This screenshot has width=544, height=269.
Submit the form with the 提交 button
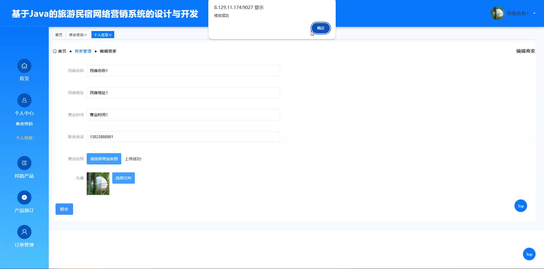pos(64,209)
